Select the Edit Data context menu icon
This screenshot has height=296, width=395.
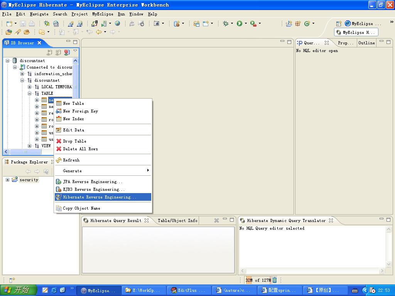[x=59, y=130]
